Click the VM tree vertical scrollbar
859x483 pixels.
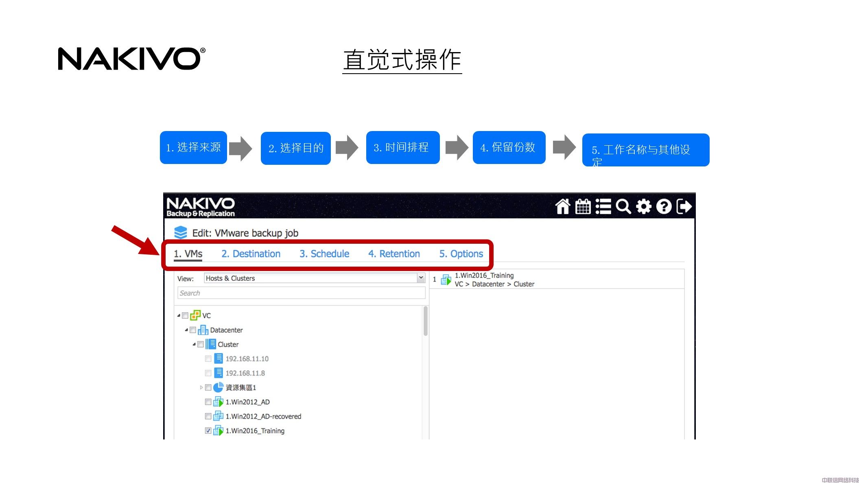425,321
